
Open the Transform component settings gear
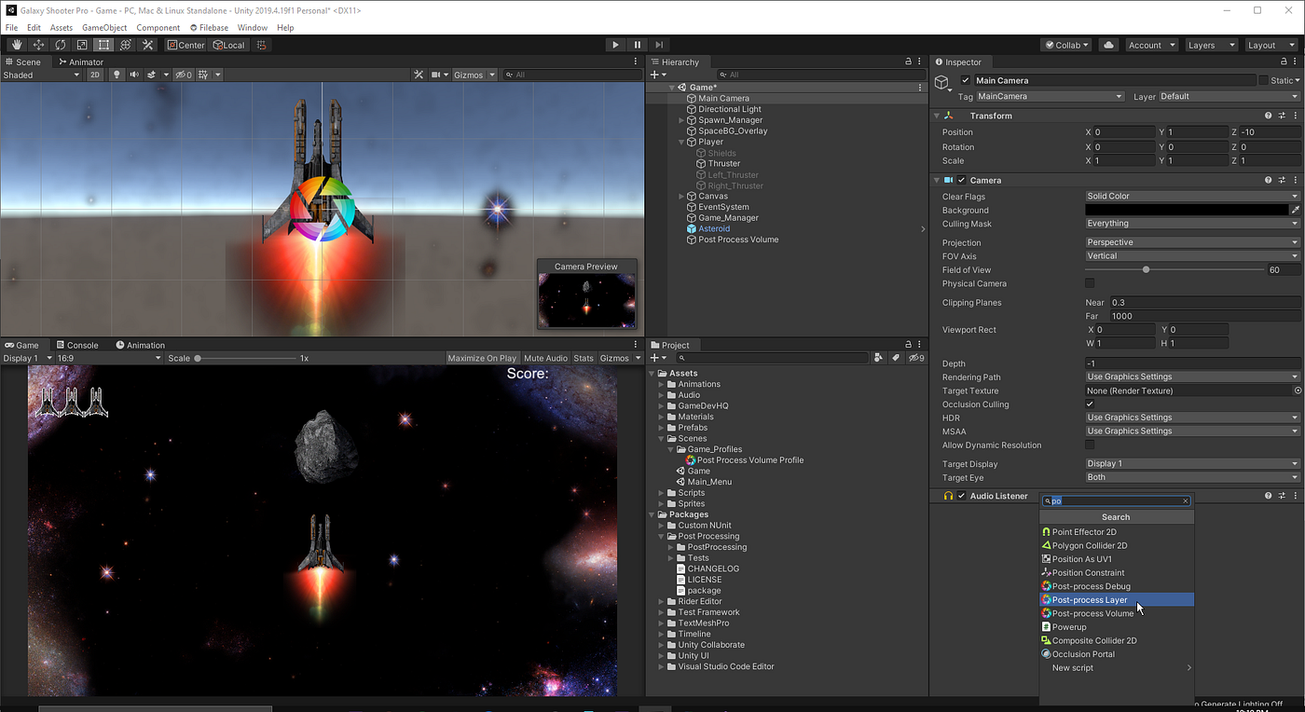point(1282,116)
